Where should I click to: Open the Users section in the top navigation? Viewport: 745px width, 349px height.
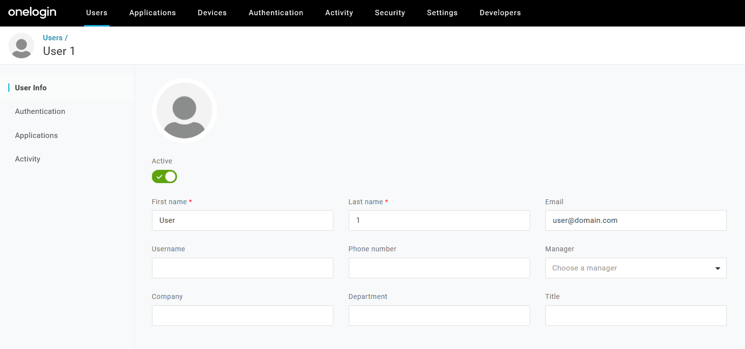[x=96, y=13]
